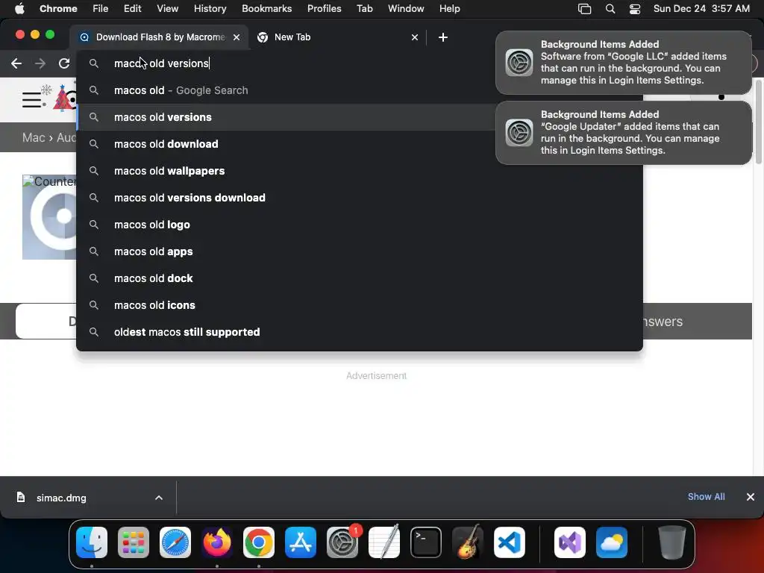Viewport: 764px width, 573px height.
Task: Choose 'oldest macos still supported' suggestion
Action: click(360, 332)
